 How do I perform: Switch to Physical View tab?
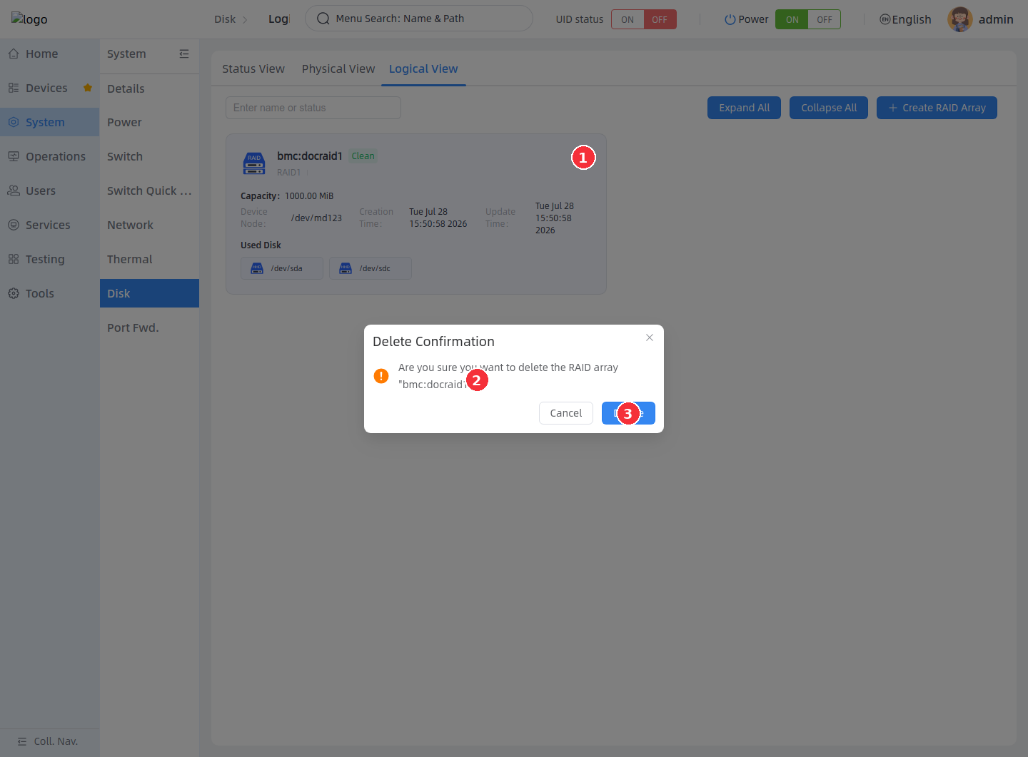point(338,68)
